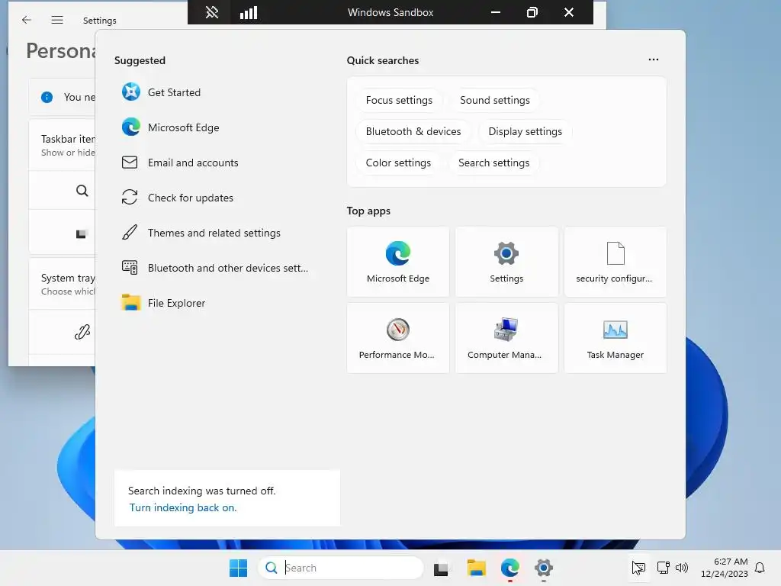Click the volume icon in system tray
Screen dimensions: 781x586
click(x=681, y=568)
